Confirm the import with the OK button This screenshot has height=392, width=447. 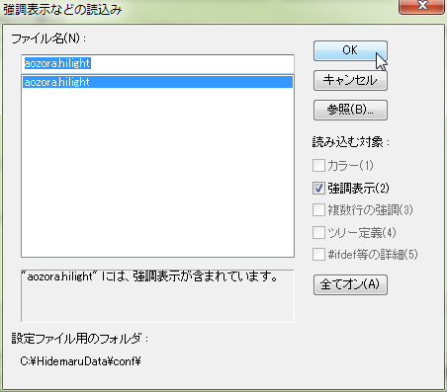[350, 50]
